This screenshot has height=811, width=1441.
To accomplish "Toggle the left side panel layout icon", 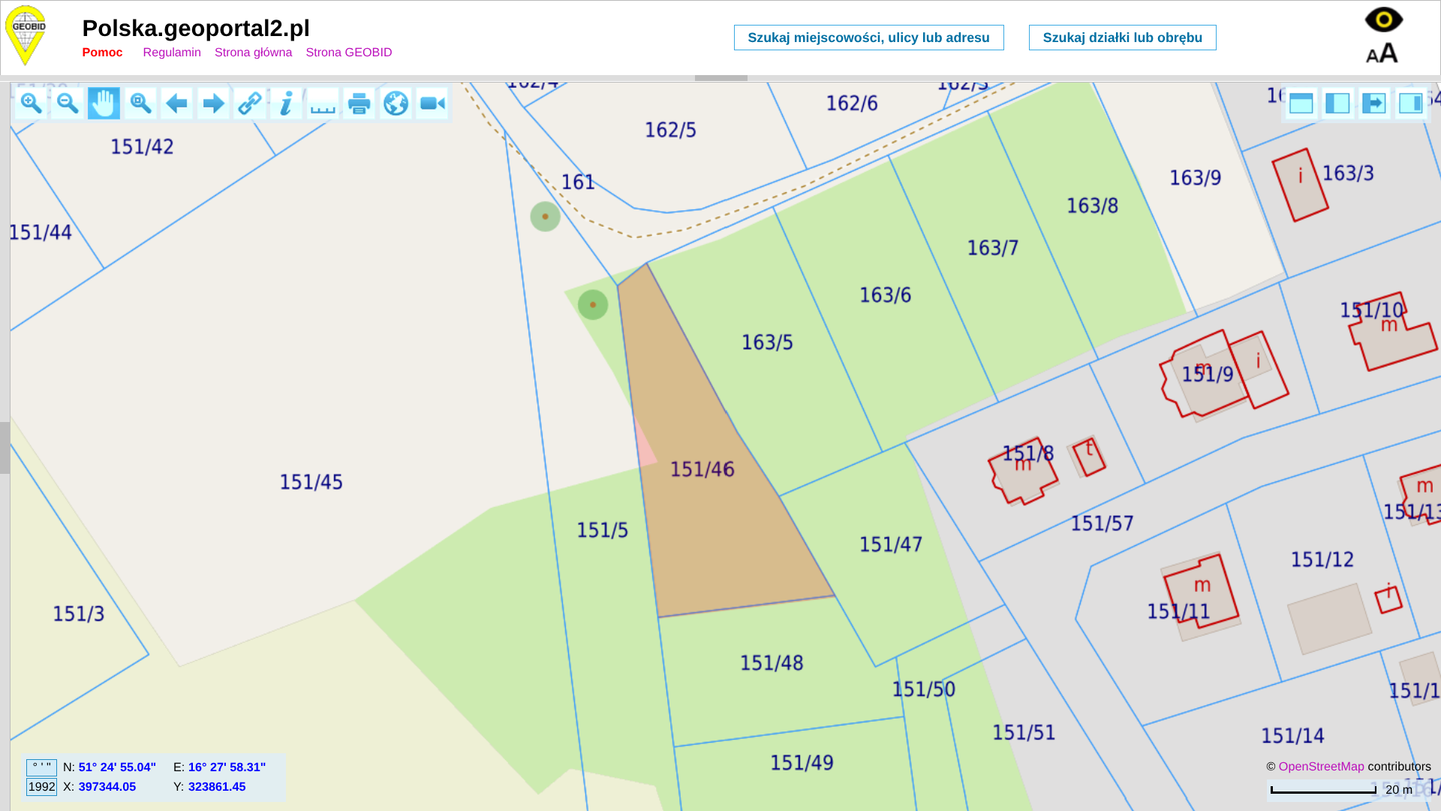I will (1337, 103).
